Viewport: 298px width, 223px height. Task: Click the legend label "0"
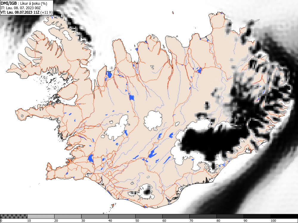click(1, 221)
